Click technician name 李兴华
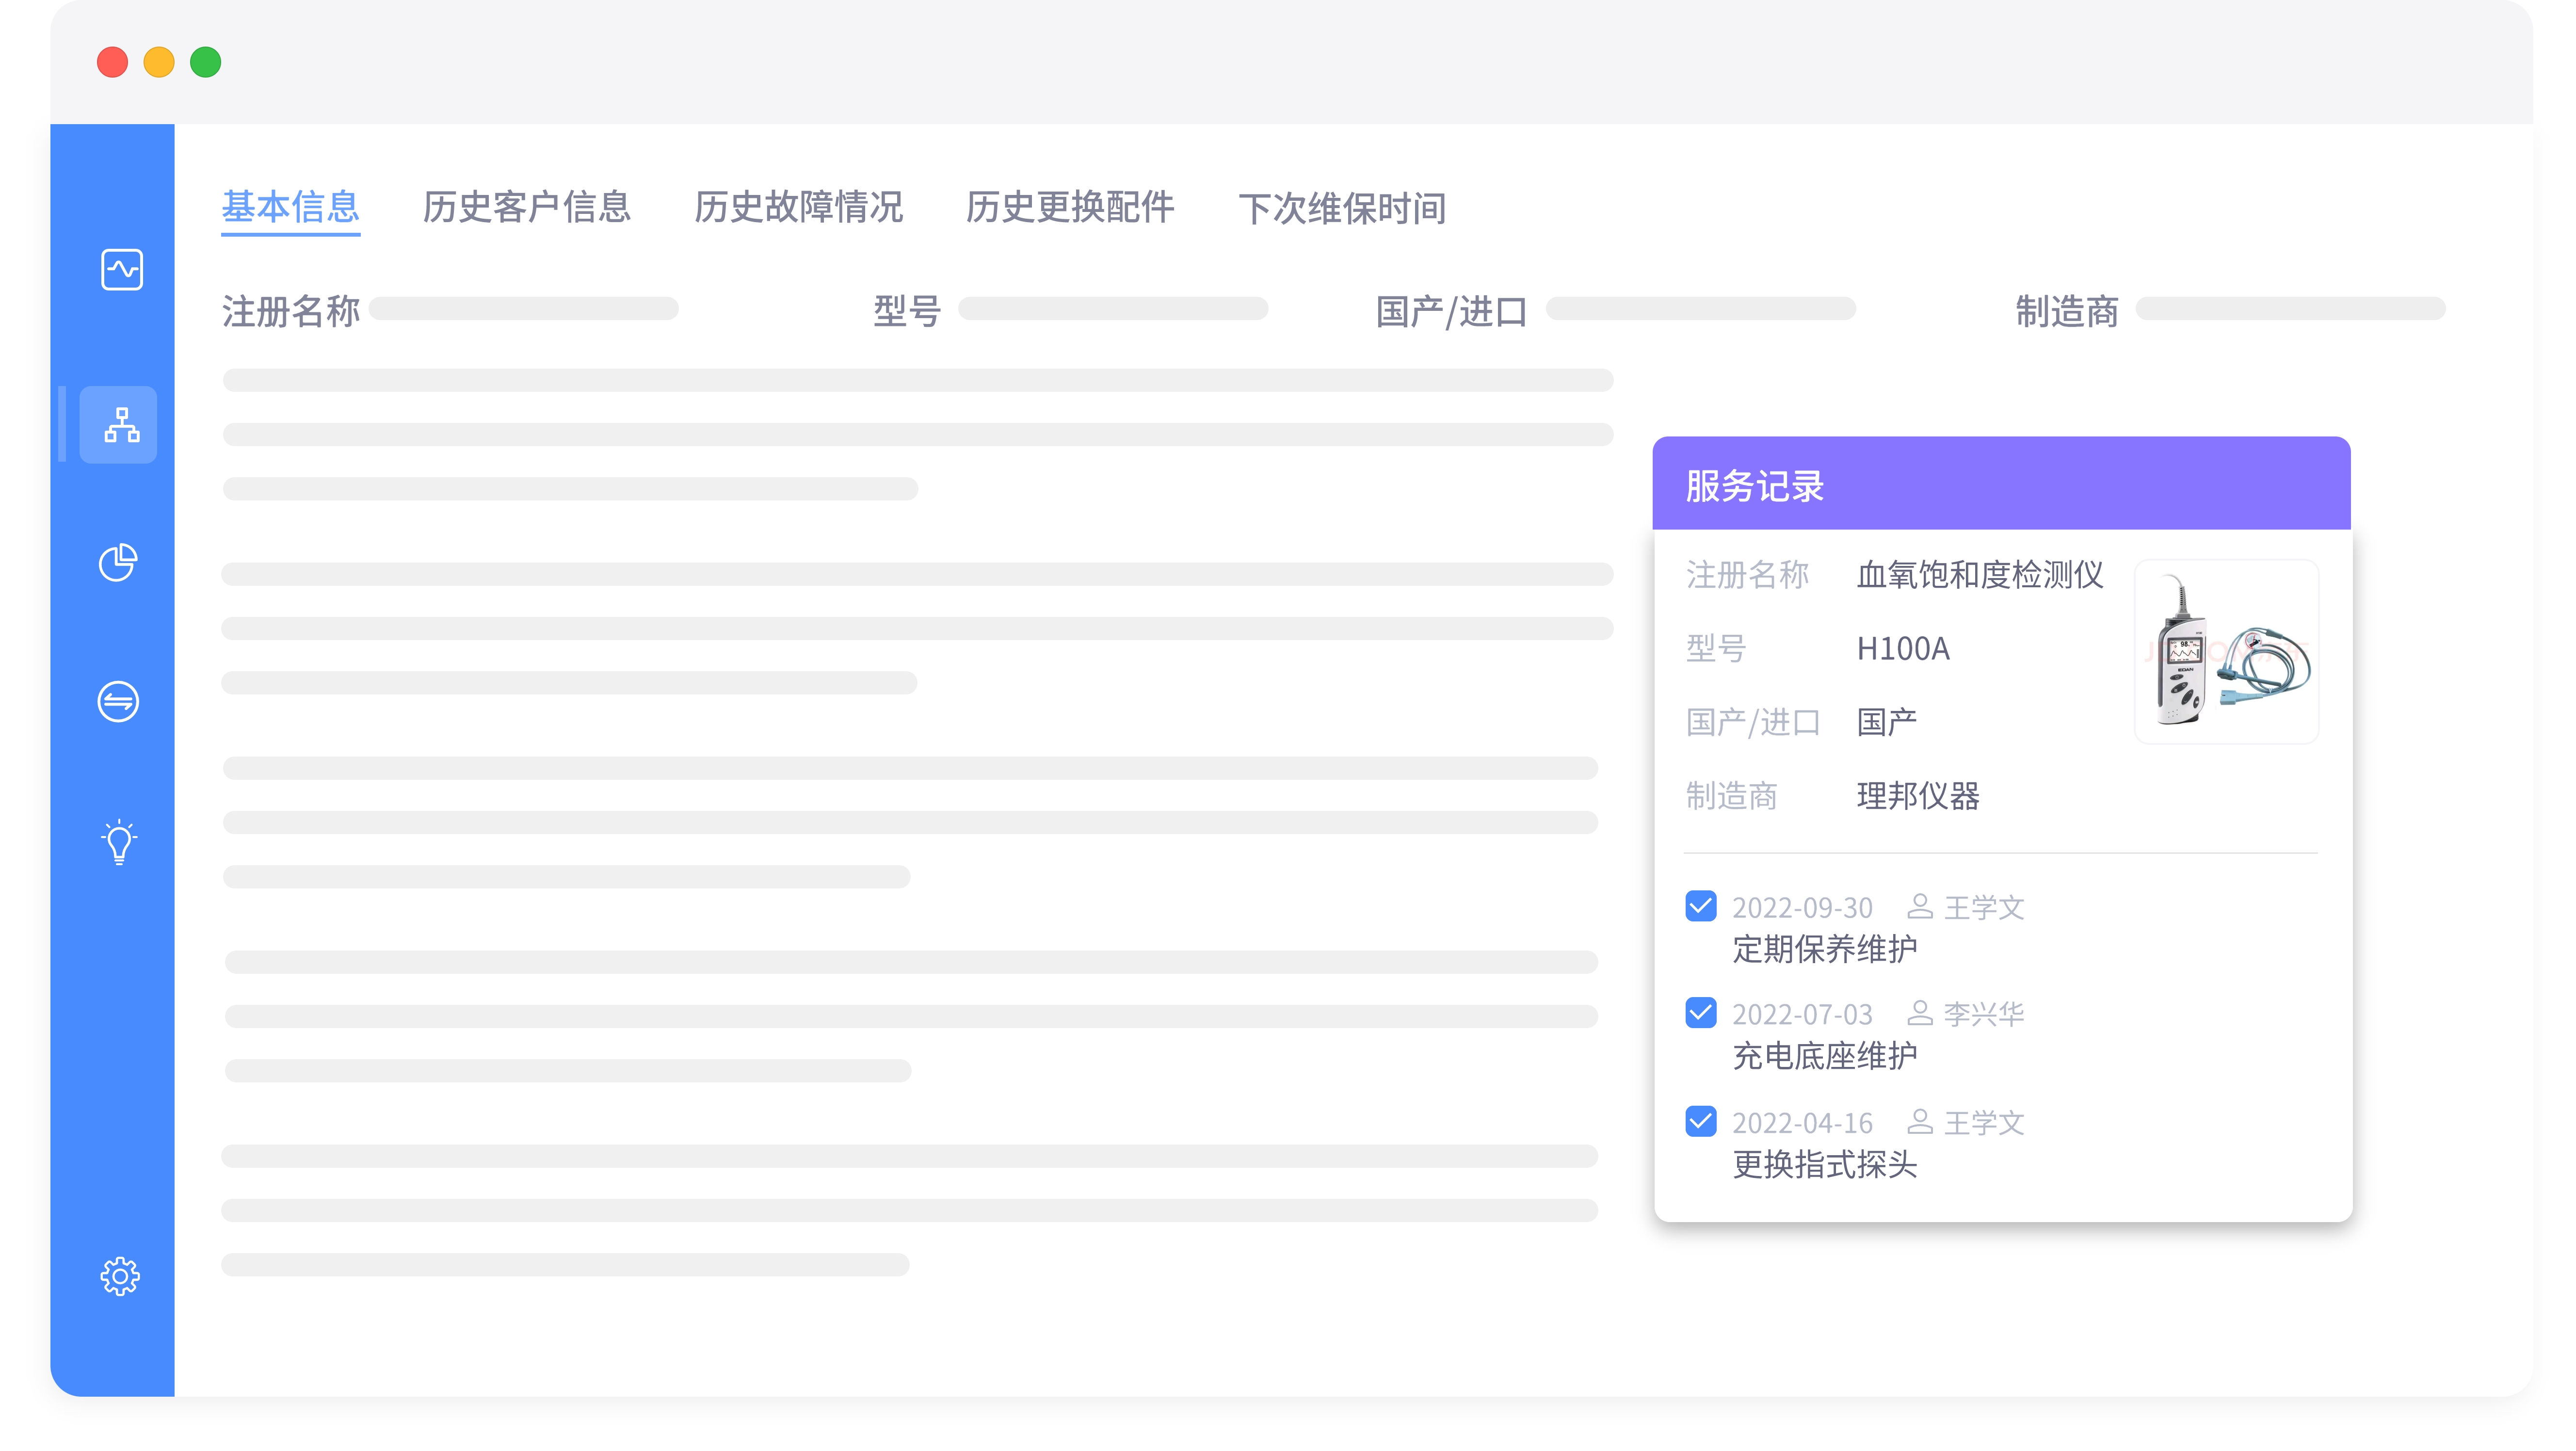 click(x=1983, y=1013)
